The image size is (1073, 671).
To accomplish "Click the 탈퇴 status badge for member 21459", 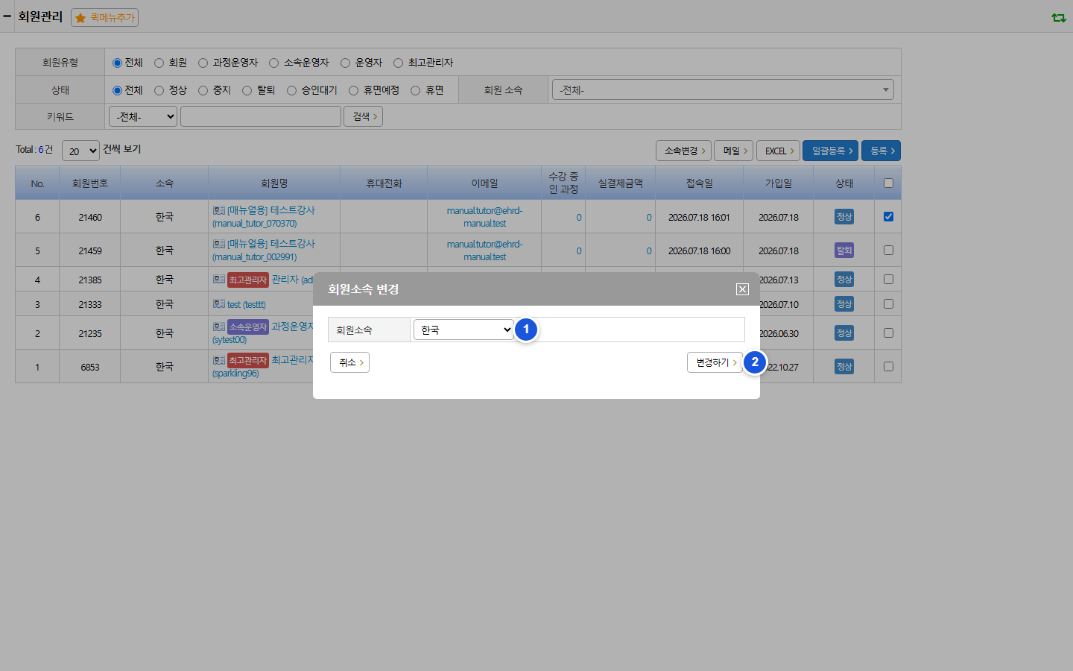I will click(x=844, y=251).
